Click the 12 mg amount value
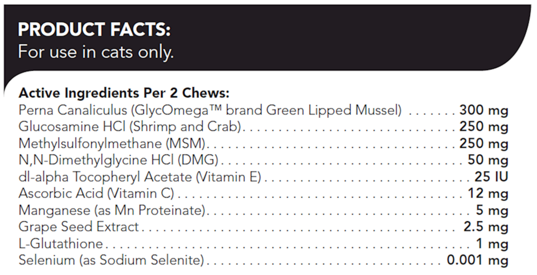Viewport: 537px width, 275px height. tap(491, 194)
